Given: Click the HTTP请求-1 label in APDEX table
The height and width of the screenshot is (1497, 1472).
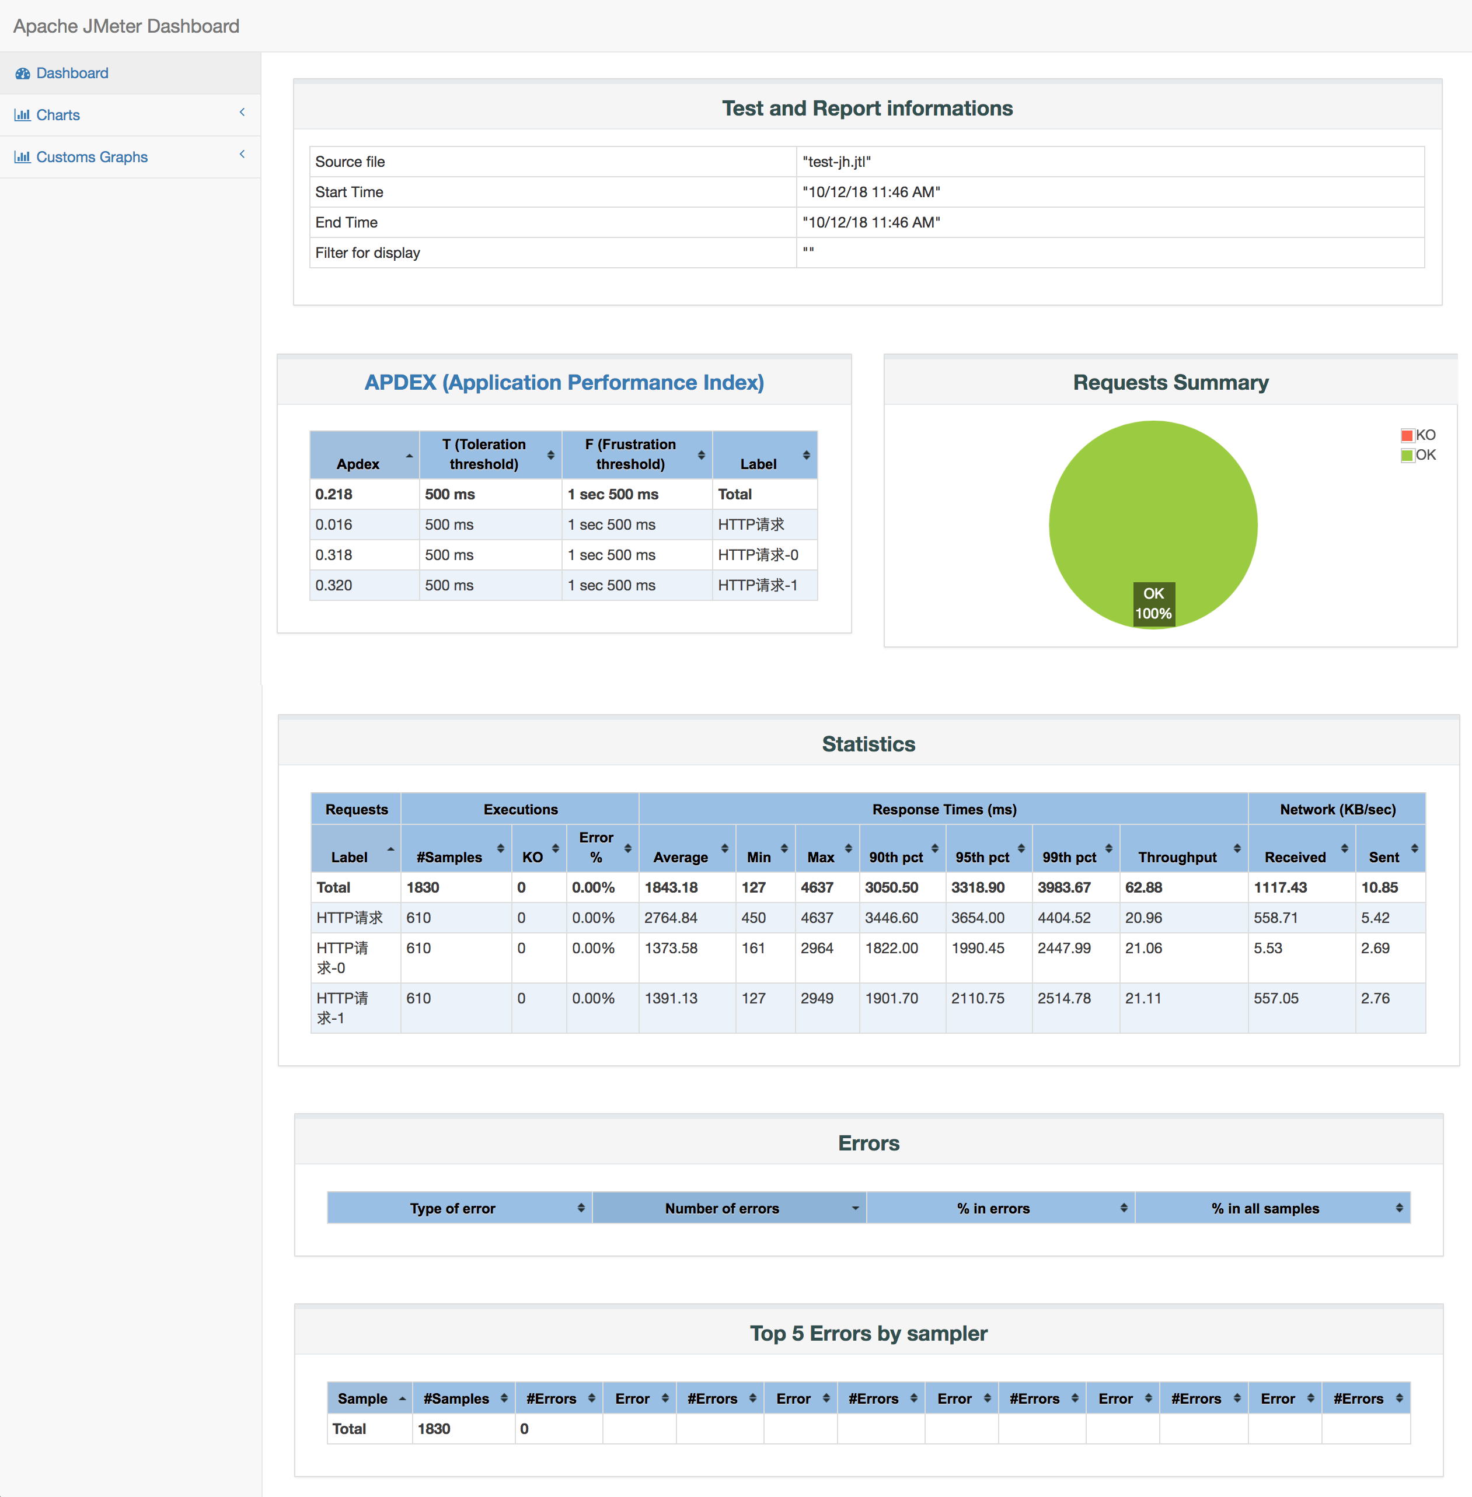Looking at the screenshot, I should [758, 585].
